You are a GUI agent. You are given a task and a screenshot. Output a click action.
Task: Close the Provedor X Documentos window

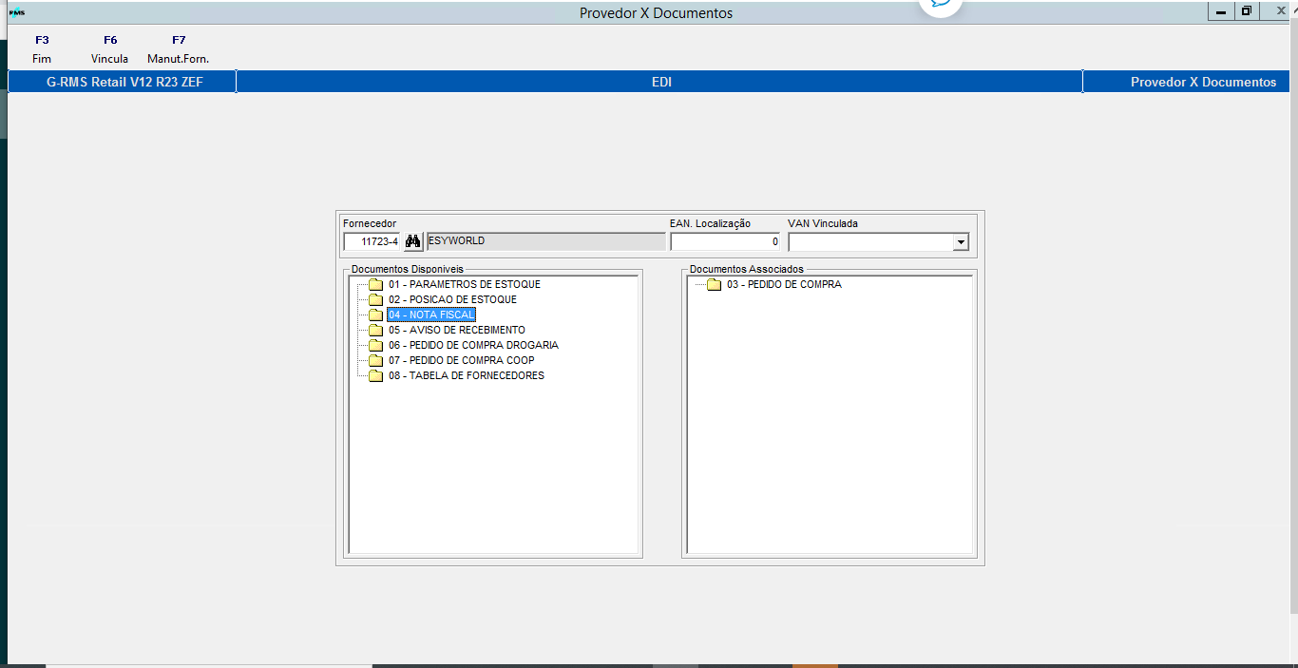(x=1281, y=10)
